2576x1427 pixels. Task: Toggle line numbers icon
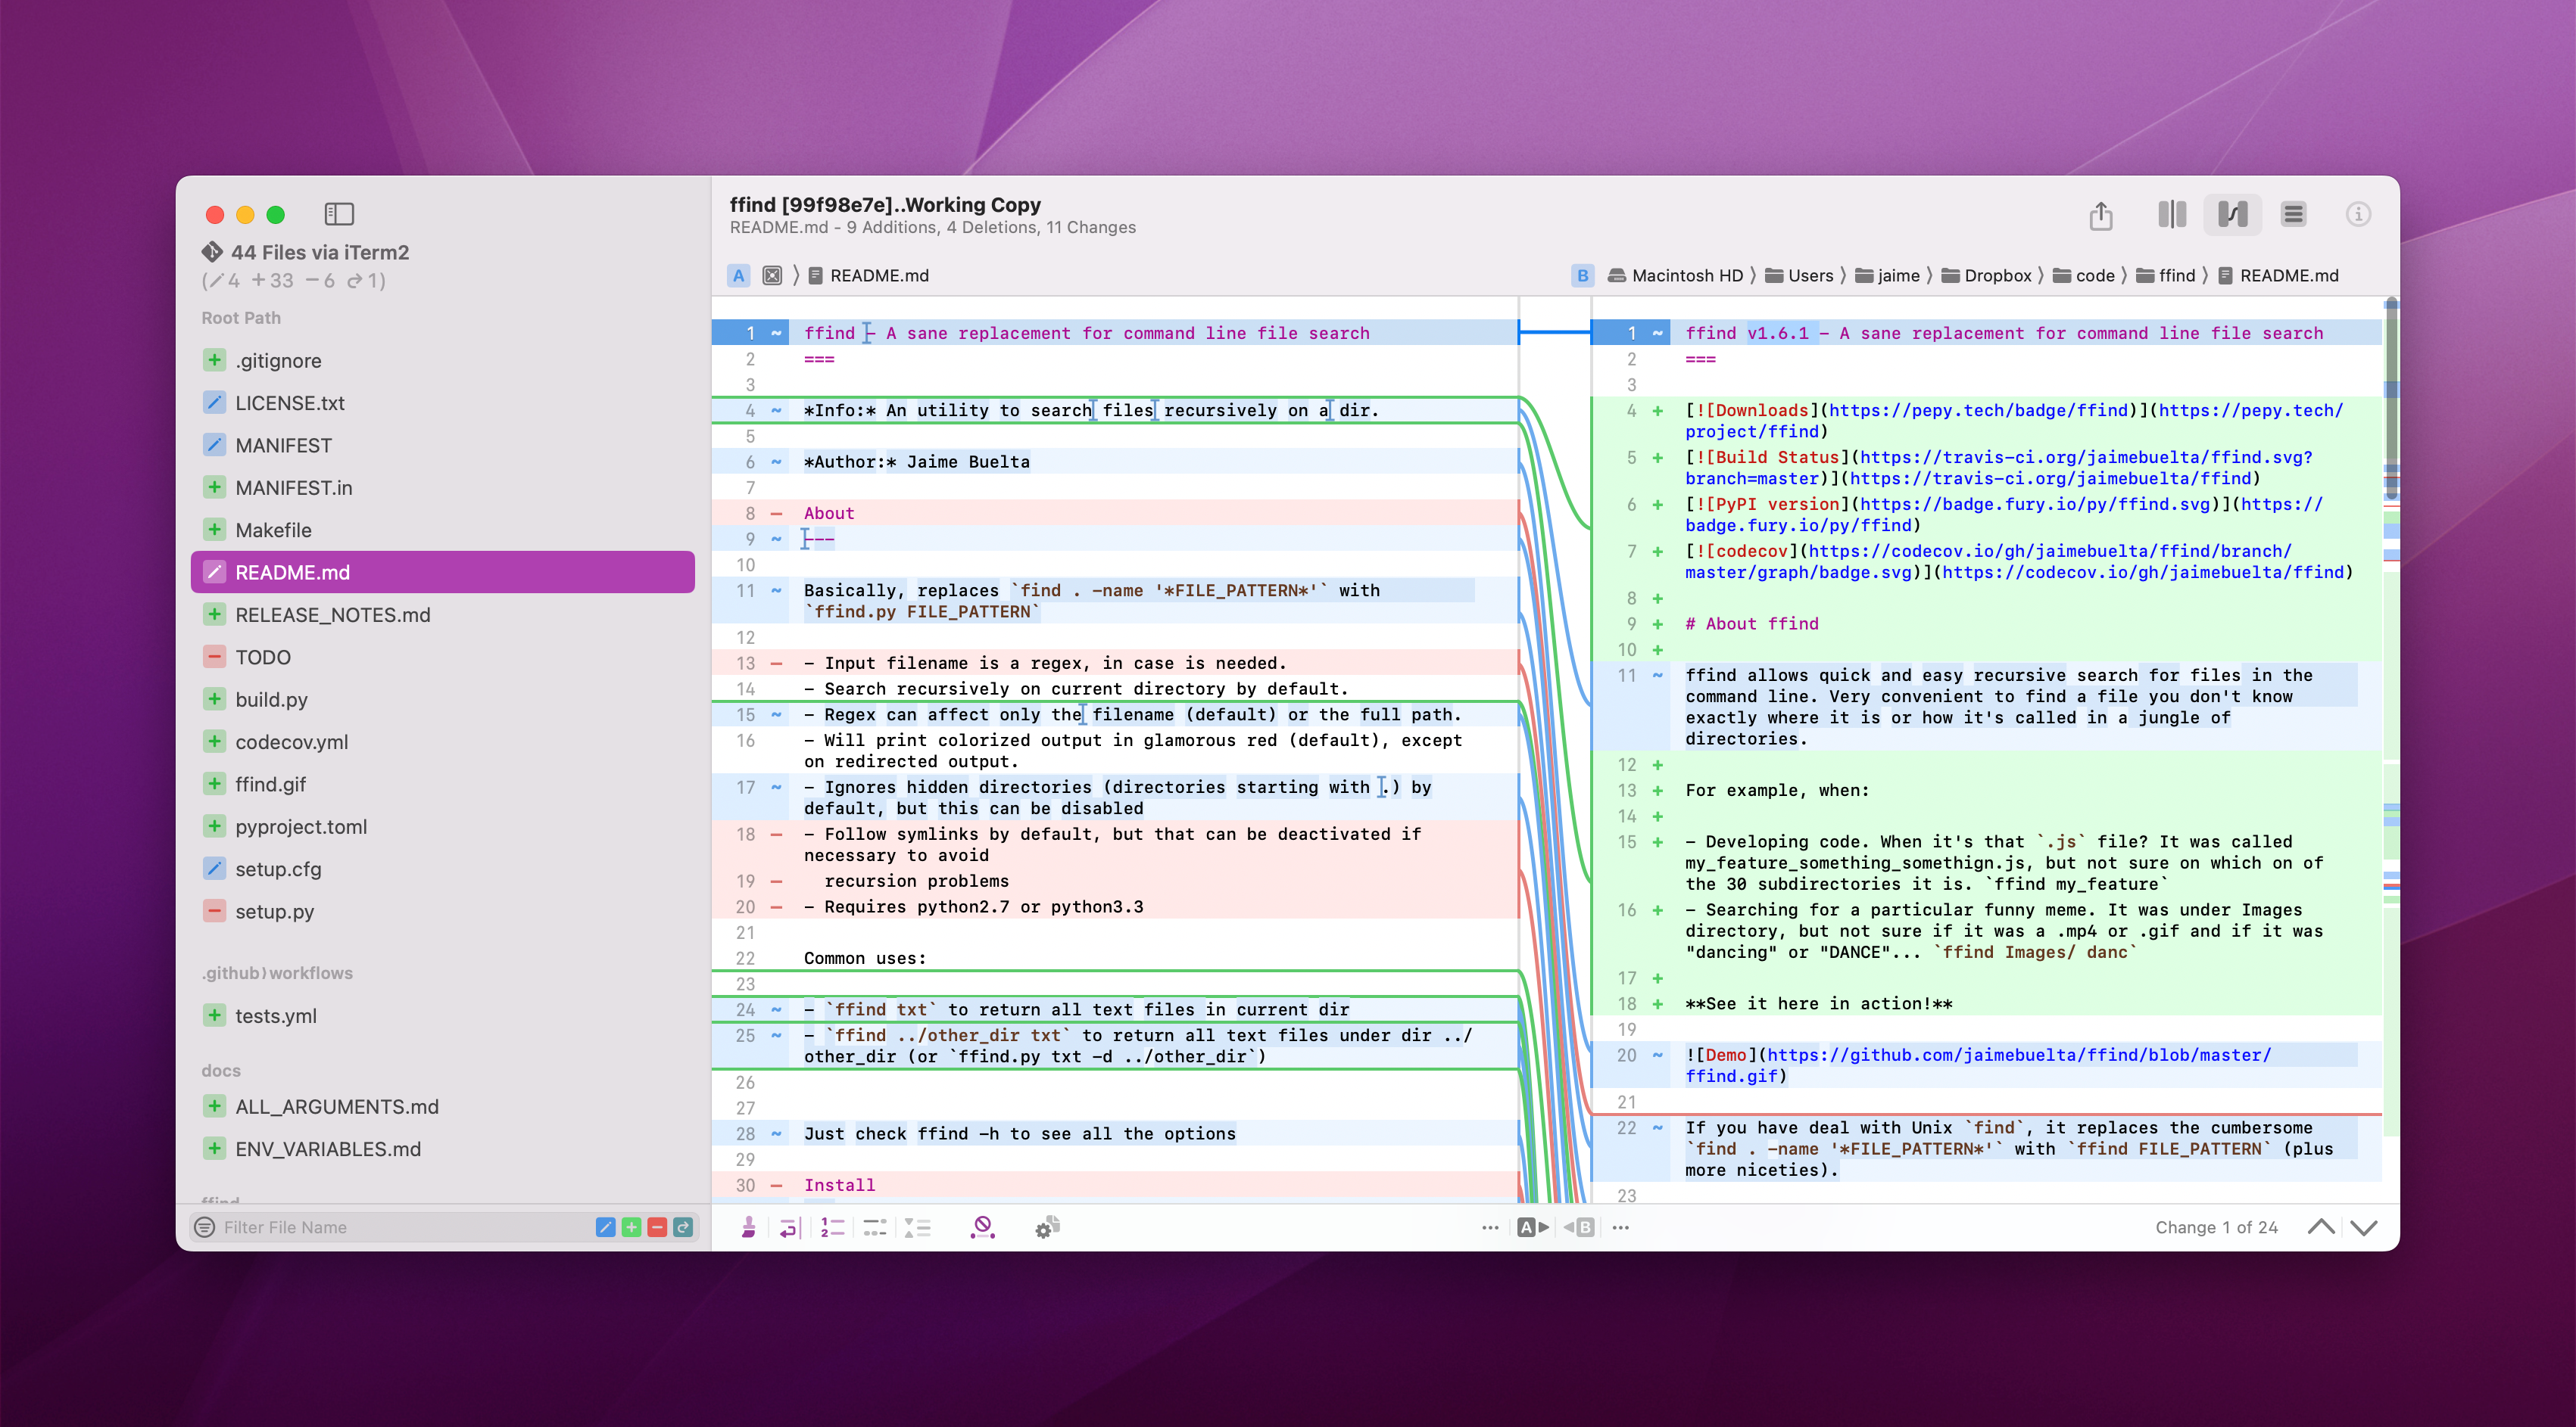832,1227
